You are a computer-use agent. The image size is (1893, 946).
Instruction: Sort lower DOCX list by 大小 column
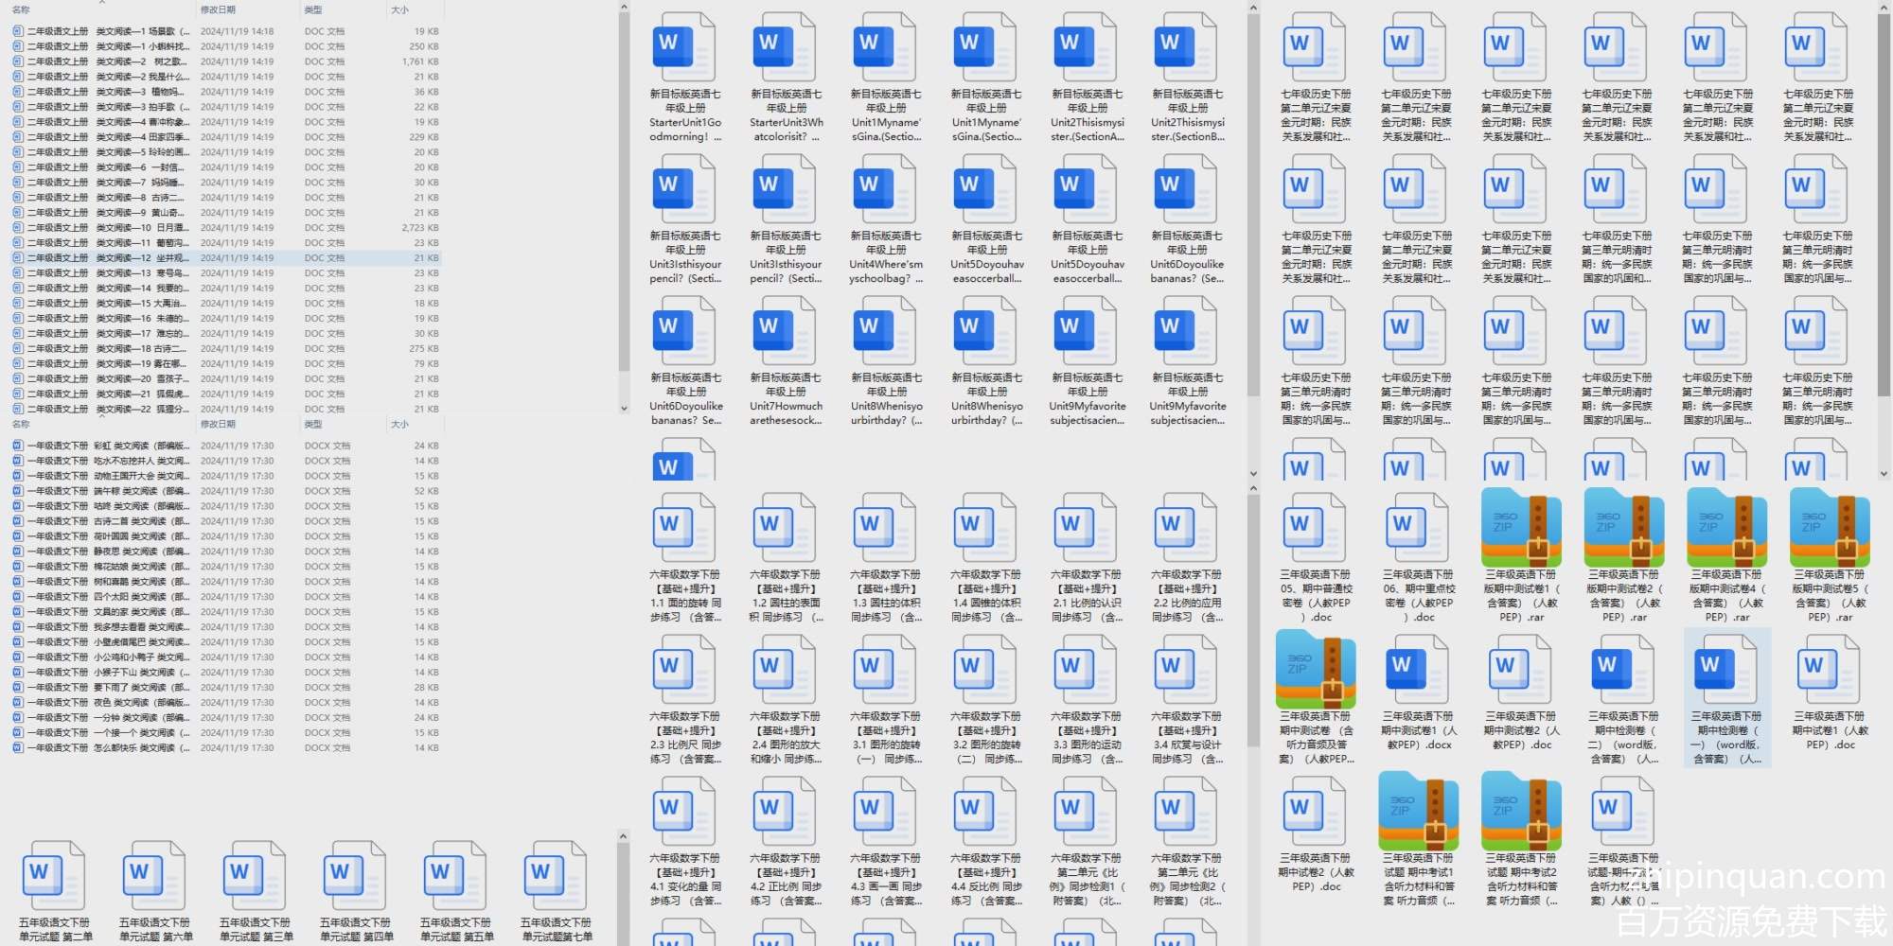pyautogui.click(x=400, y=424)
